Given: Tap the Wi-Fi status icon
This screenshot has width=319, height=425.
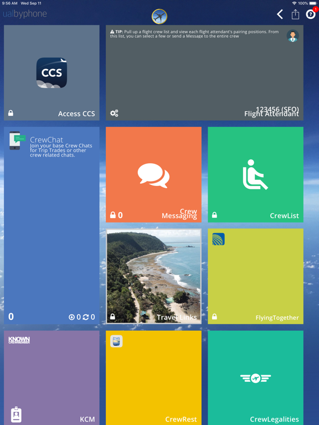Looking at the screenshot, I should (294, 3).
